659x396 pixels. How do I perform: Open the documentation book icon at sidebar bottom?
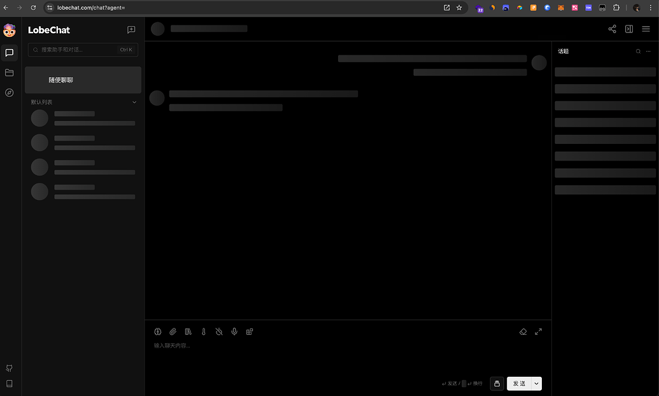click(10, 383)
